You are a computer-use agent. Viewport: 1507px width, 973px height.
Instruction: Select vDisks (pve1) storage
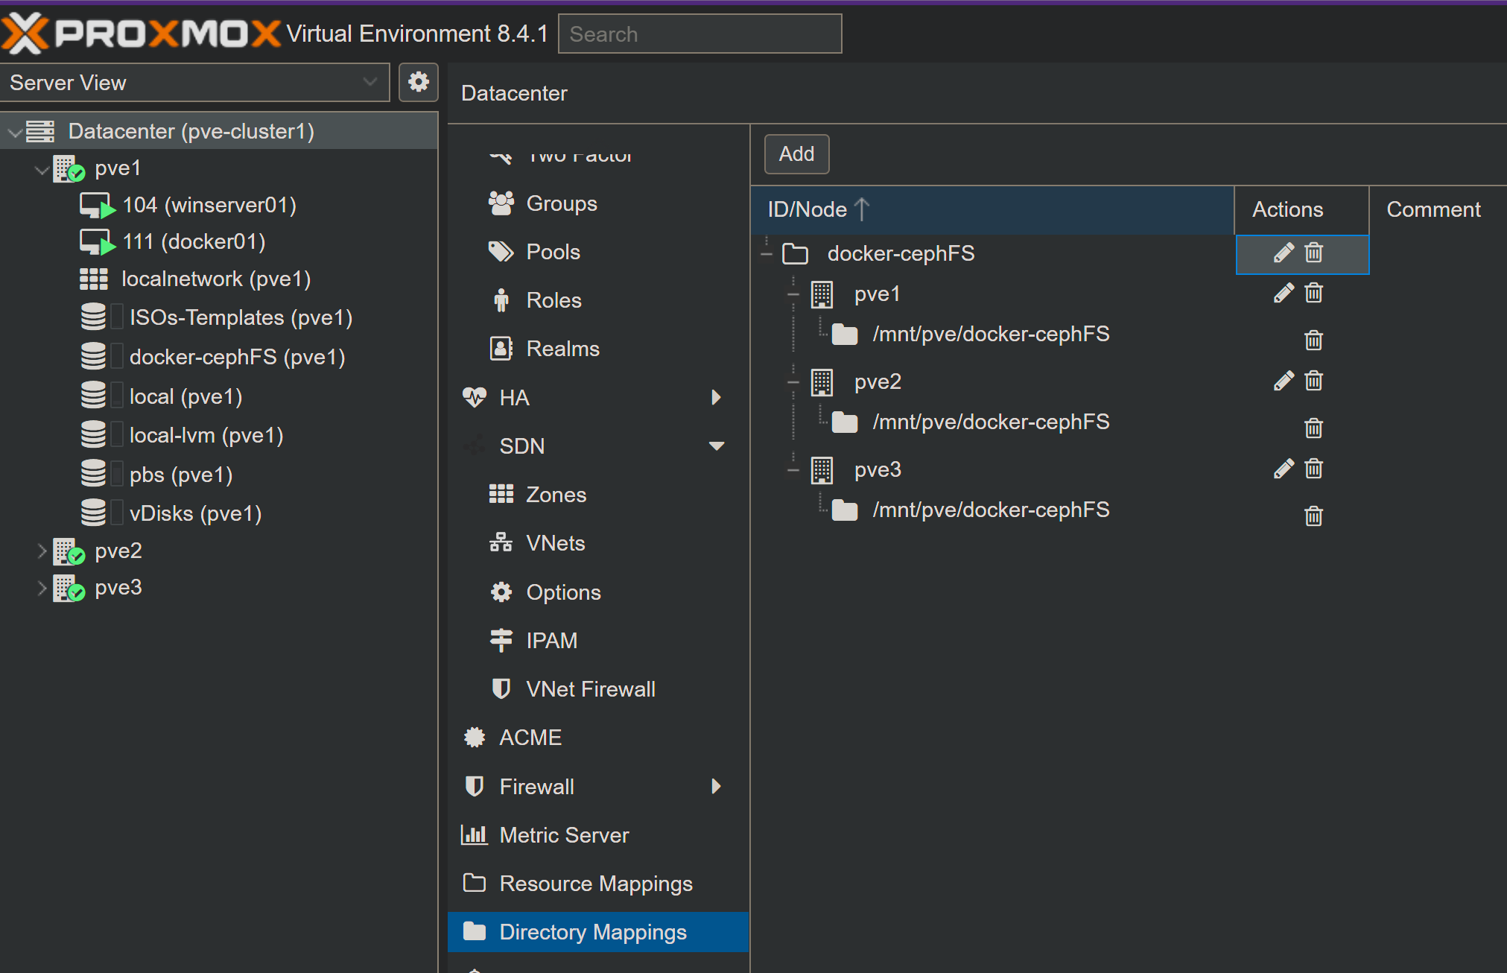(x=195, y=513)
